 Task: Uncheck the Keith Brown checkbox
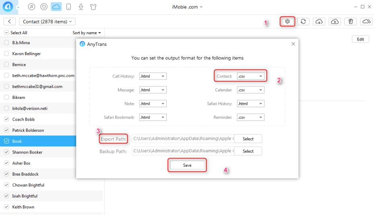pos(6,207)
